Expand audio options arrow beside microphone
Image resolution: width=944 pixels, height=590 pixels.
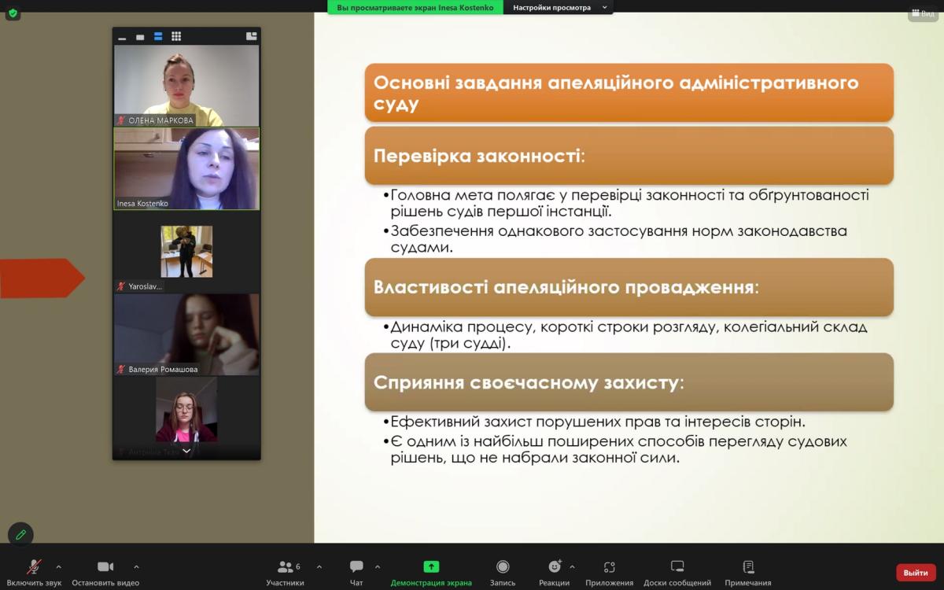click(58, 566)
